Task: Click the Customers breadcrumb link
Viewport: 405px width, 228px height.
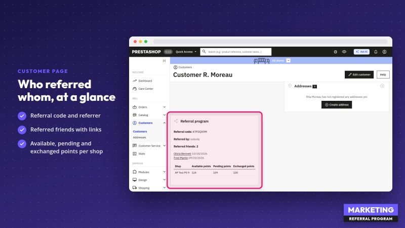Action: point(185,67)
